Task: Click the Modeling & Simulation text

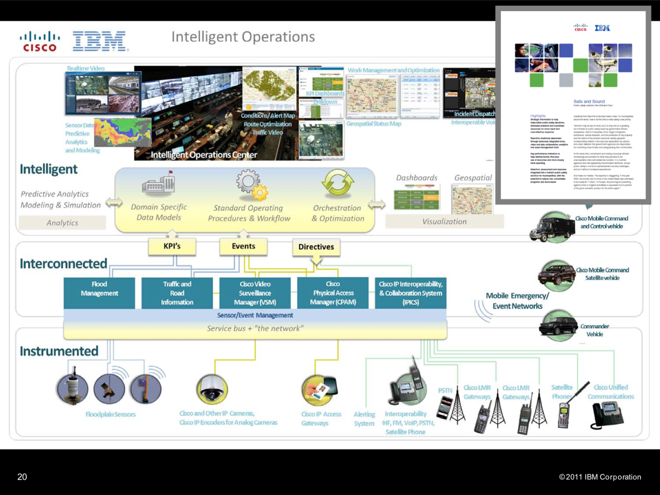Action: [x=60, y=206]
